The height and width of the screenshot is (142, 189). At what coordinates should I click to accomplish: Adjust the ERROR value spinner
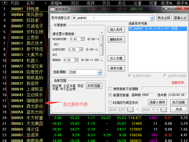pyautogui.click(x=77, y=60)
